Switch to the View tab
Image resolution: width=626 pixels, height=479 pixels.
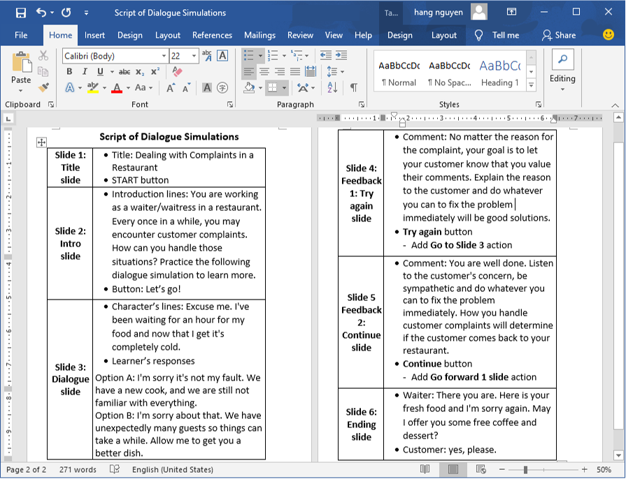[334, 35]
